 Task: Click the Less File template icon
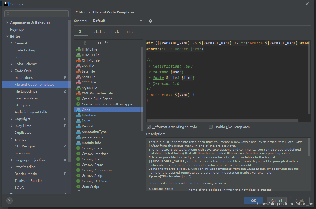coord(78,71)
